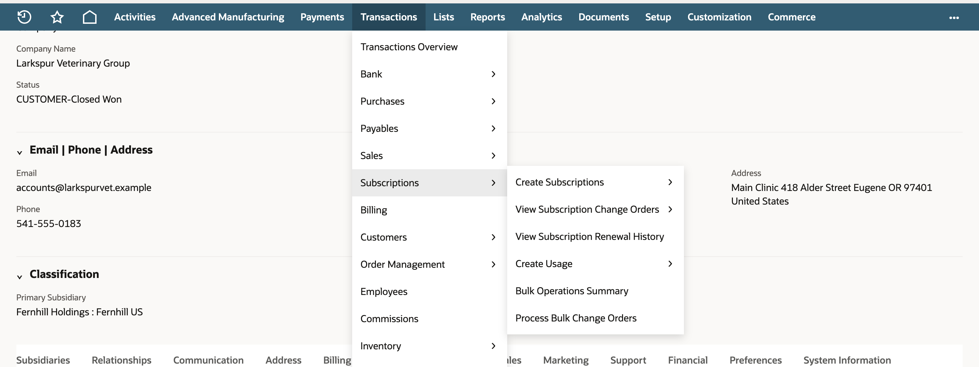Open the Payments menu
The image size is (979, 367).
(322, 17)
